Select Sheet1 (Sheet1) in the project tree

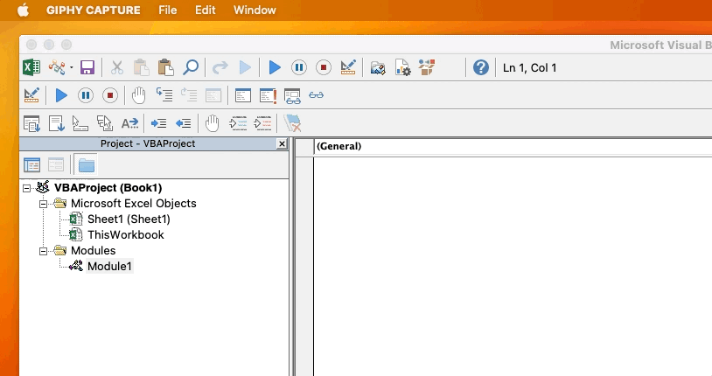coord(129,219)
